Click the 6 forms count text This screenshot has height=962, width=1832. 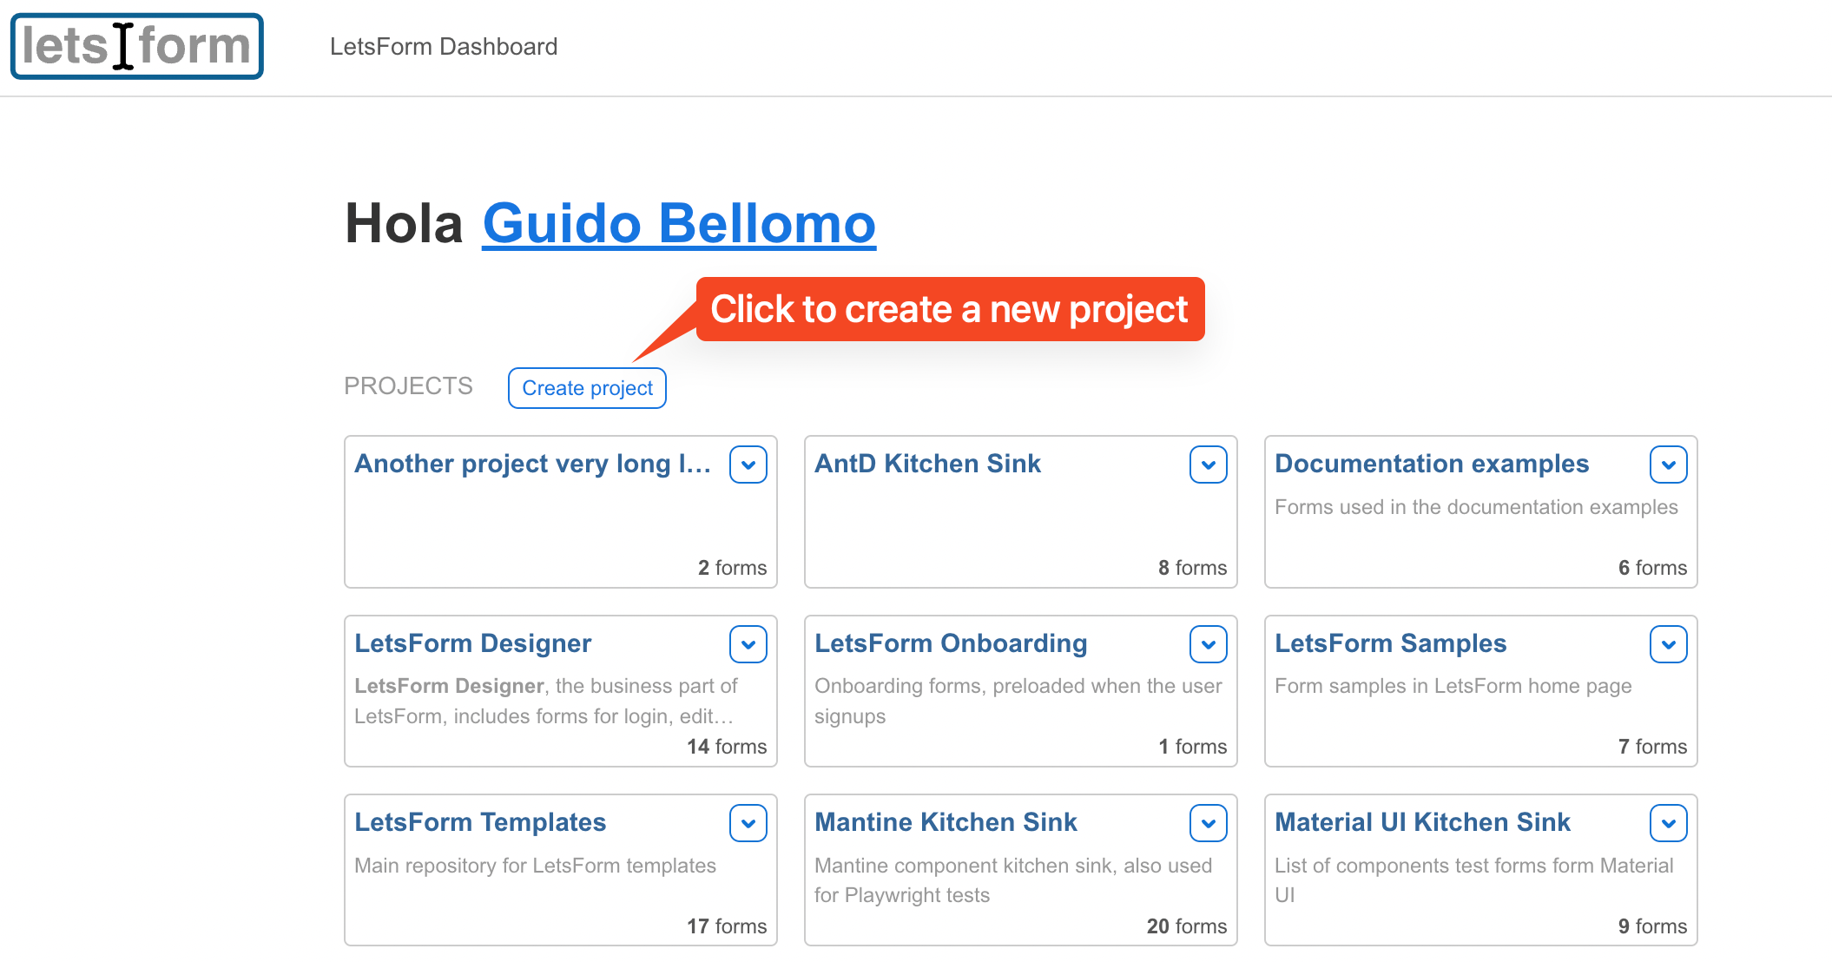pyautogui.click(x=1652, y=568)
